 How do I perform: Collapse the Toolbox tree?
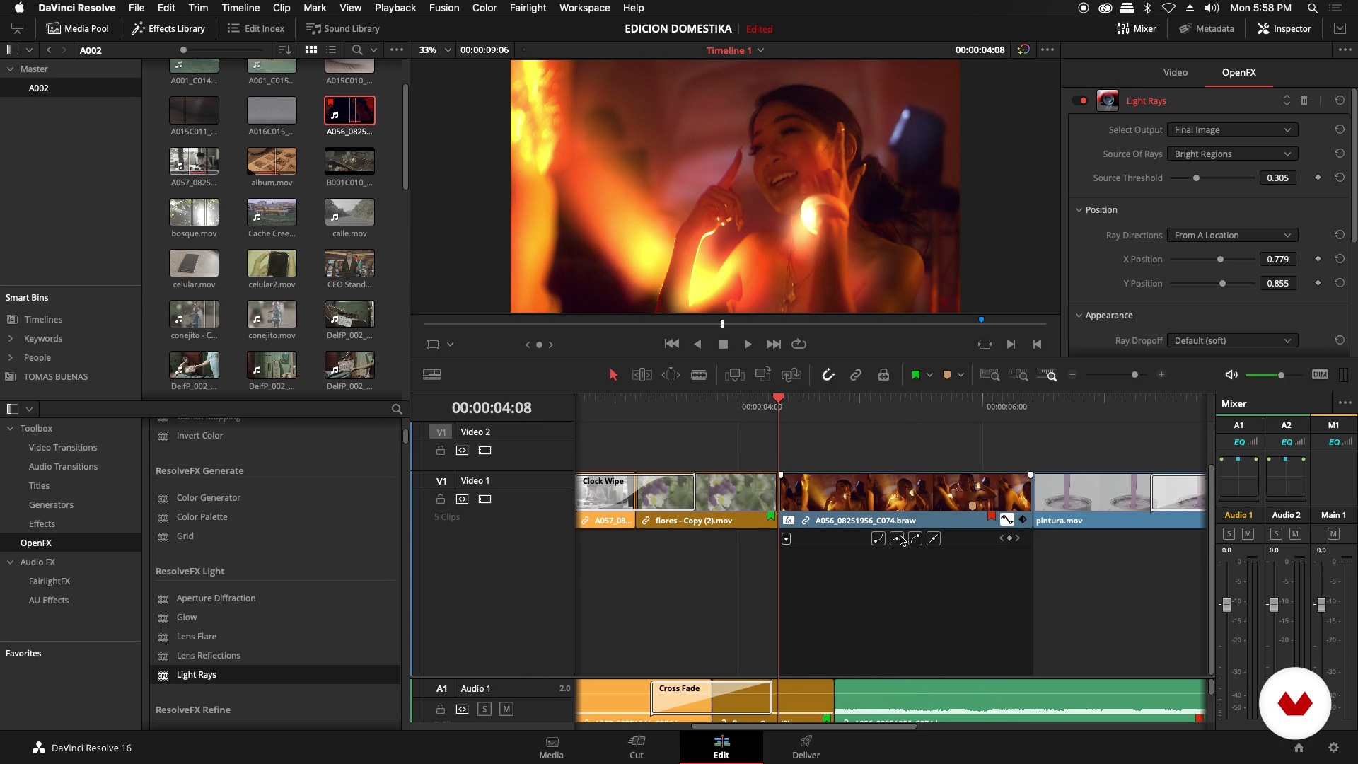click(11, 429)
